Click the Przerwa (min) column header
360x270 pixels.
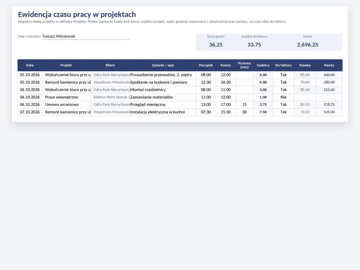point(244,65)
